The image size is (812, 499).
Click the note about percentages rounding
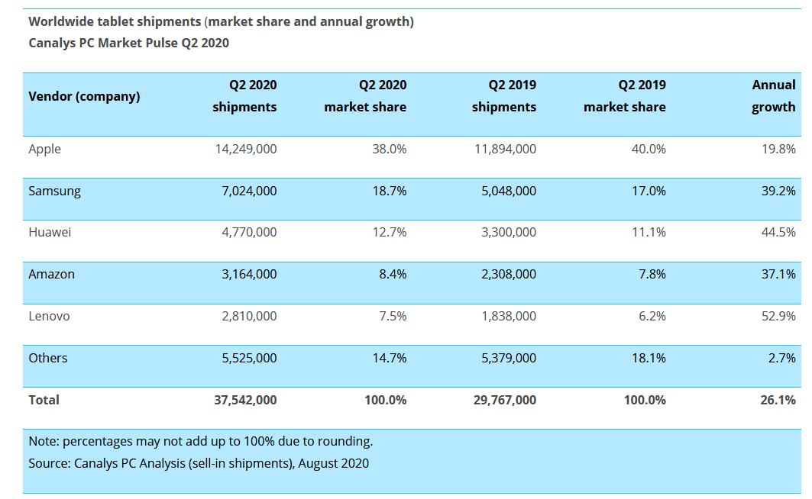(x=200, y=442)
